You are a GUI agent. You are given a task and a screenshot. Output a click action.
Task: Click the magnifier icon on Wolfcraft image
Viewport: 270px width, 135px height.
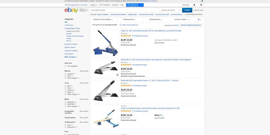pos(117,75)
